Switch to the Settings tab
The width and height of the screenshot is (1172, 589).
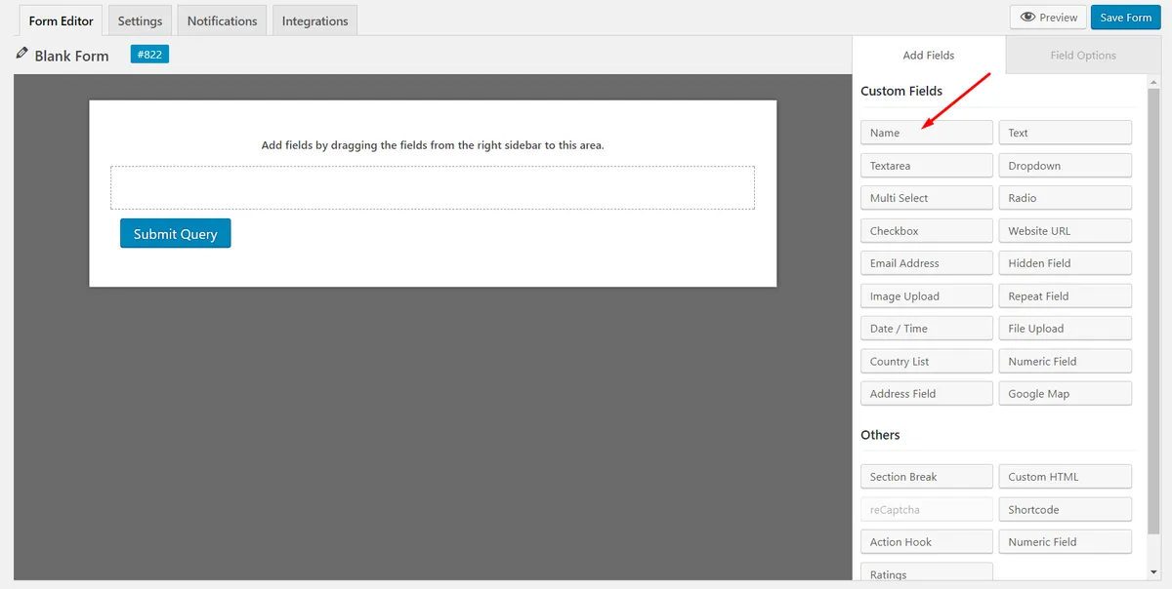pyautogui.click(x=140, y=20)
